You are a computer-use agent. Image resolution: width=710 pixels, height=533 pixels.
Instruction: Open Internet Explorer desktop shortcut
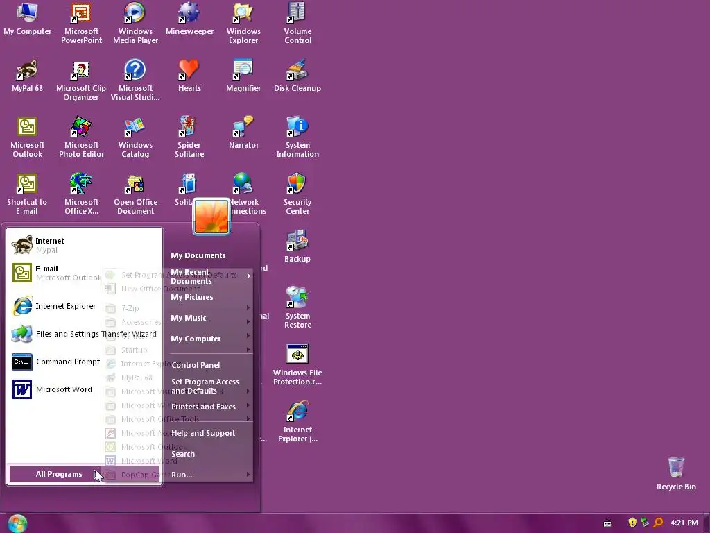pos(297,421)
